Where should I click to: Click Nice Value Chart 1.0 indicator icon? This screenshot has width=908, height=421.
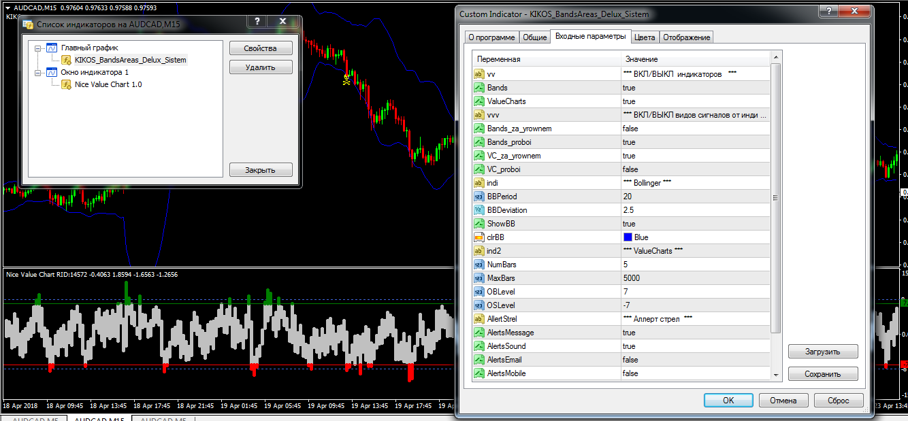coord(67,84)
